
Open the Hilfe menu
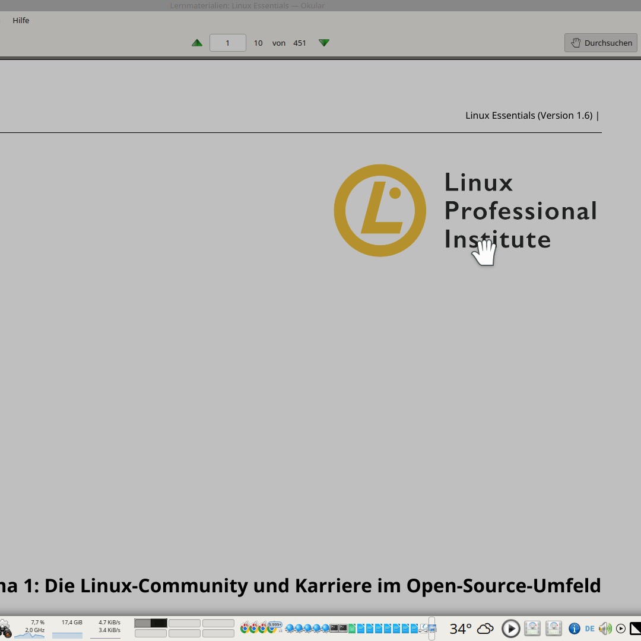(x=21, y=20)
